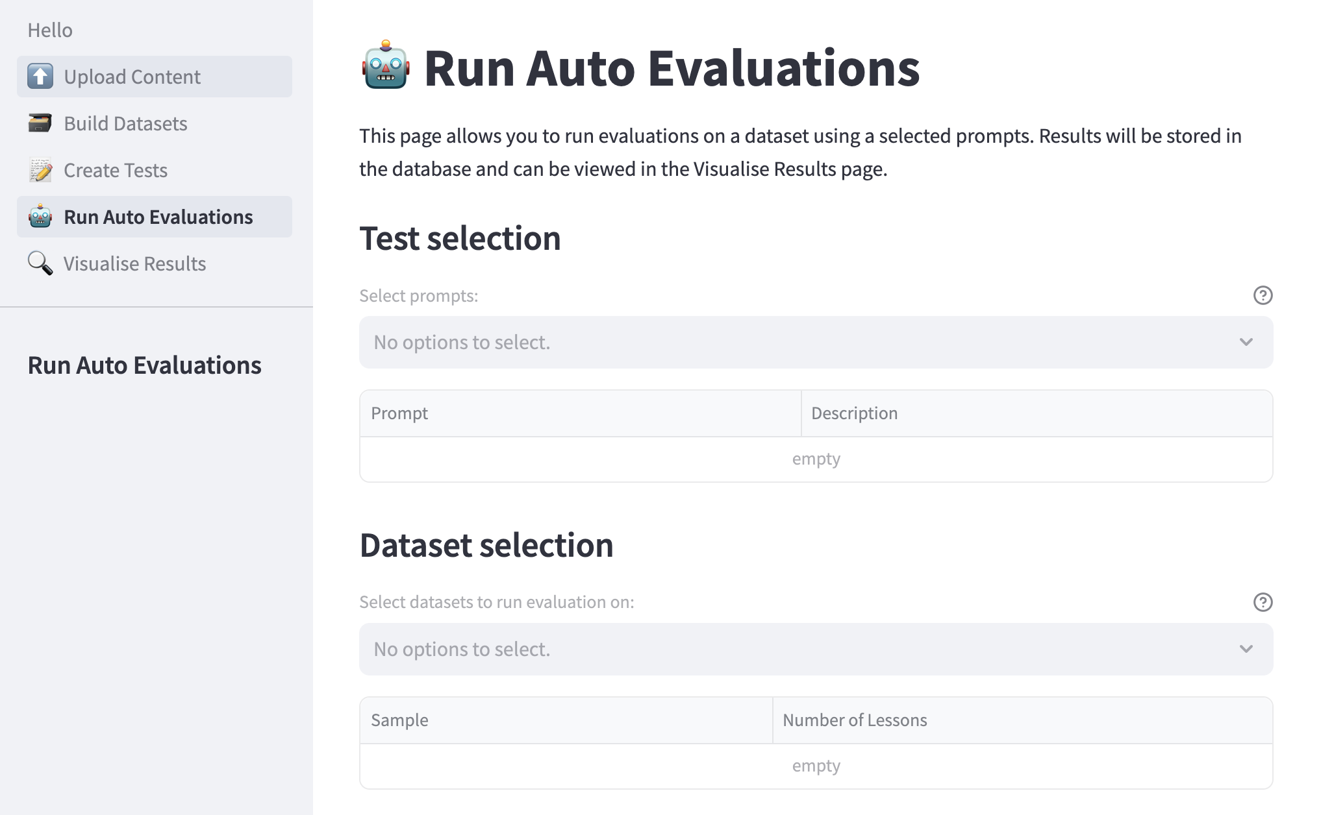Click the Visualise Results magnifying glass icon
This screenshot has height=815, width=1321.
pos(40,263)
